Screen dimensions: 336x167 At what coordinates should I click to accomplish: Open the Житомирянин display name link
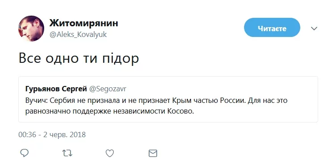click(83, 23)
